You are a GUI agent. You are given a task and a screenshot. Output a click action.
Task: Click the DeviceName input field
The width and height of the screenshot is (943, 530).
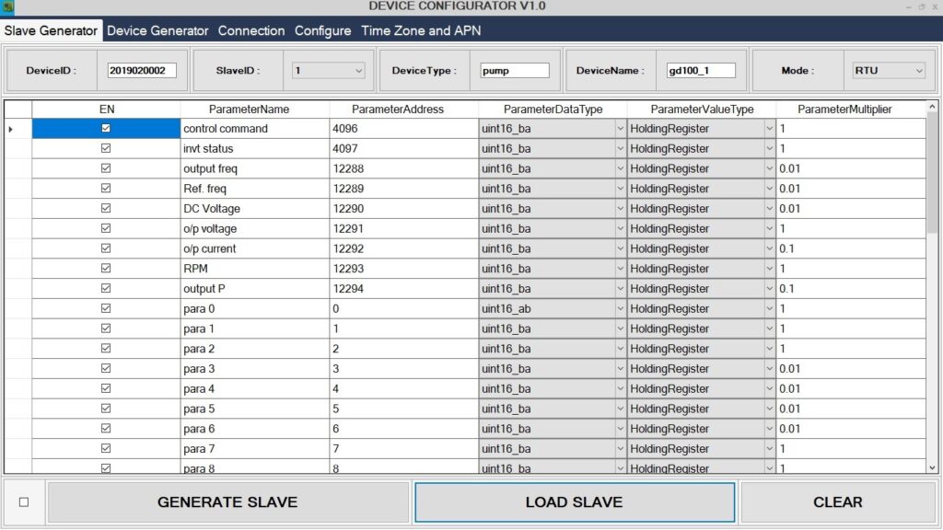click(x=701, y=70)
